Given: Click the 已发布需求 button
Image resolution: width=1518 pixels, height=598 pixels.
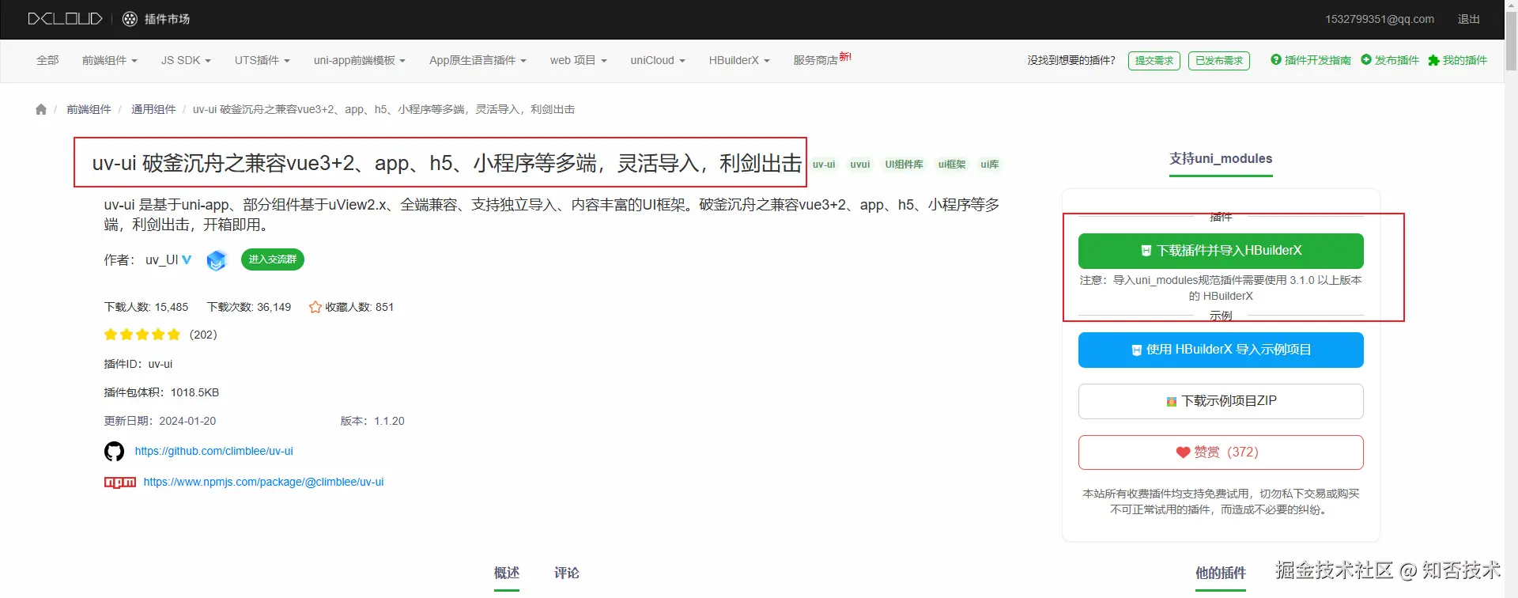Looking at the screenshot, I should 1219,61.
